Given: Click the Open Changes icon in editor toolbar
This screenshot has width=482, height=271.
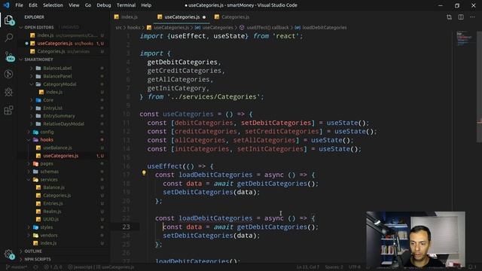Looking at the screenshot, I should 449,17.
